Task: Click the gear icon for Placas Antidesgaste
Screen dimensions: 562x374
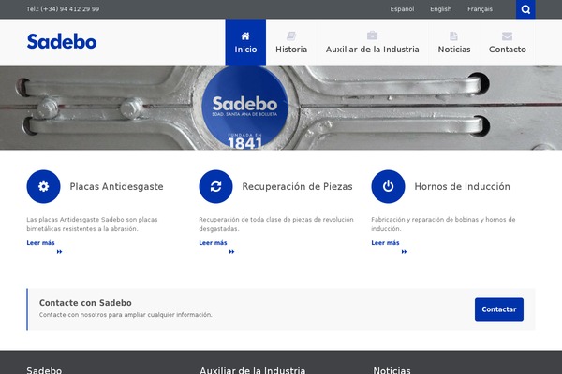Action: (x=43, y=186)
